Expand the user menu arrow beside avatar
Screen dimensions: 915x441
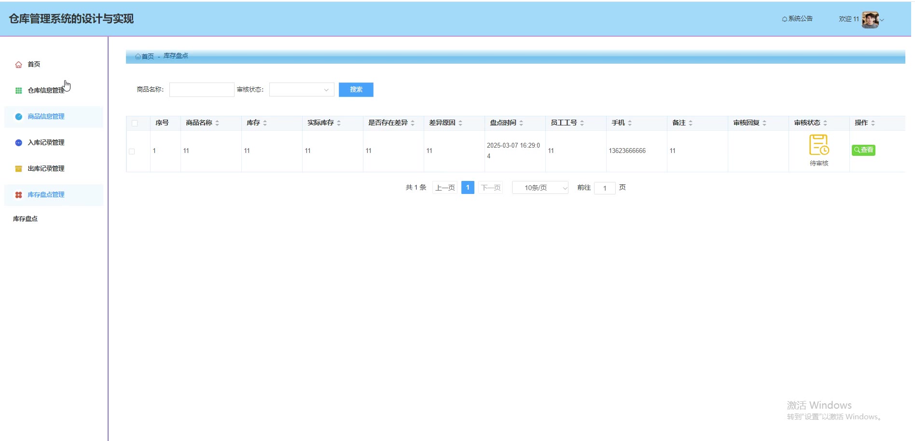coord(882,20)
